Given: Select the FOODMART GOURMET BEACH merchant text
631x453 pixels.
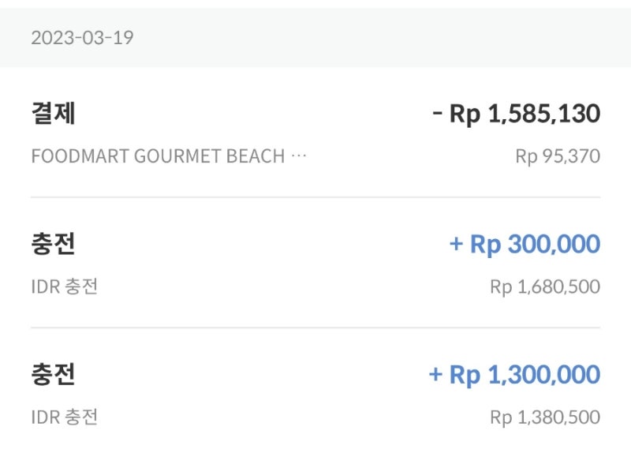Looking at the screenshot, I should tap(158, 156).
